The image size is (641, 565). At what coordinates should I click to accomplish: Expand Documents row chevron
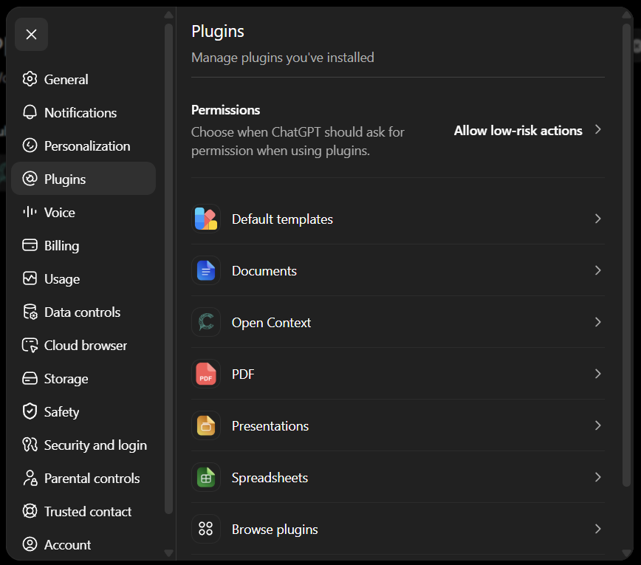click(597, 270)
